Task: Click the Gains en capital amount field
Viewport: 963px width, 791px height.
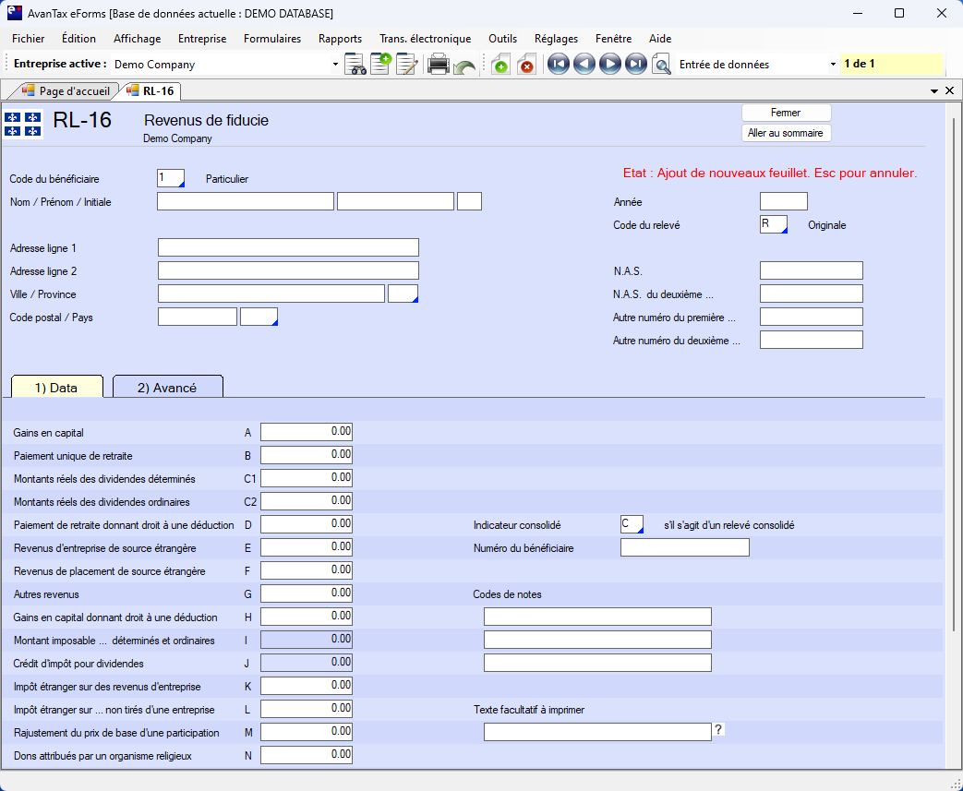Action: [307, 432]
